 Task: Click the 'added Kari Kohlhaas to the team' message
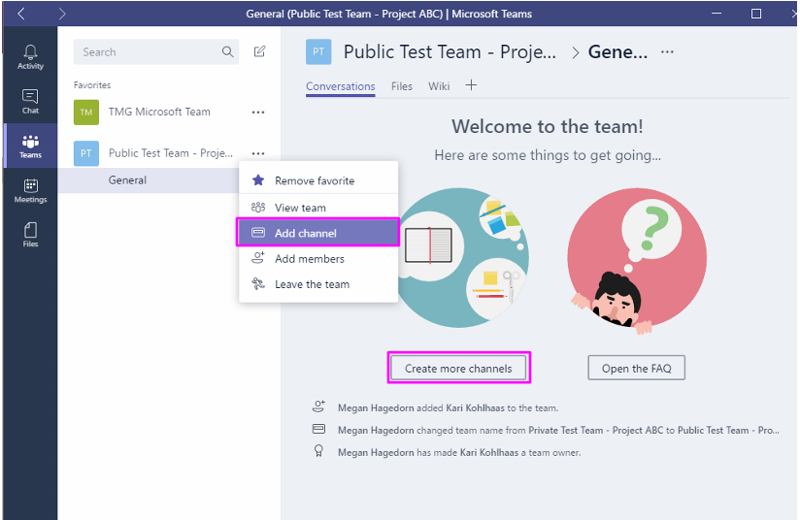pyautogui.click(x=448, y=407)
